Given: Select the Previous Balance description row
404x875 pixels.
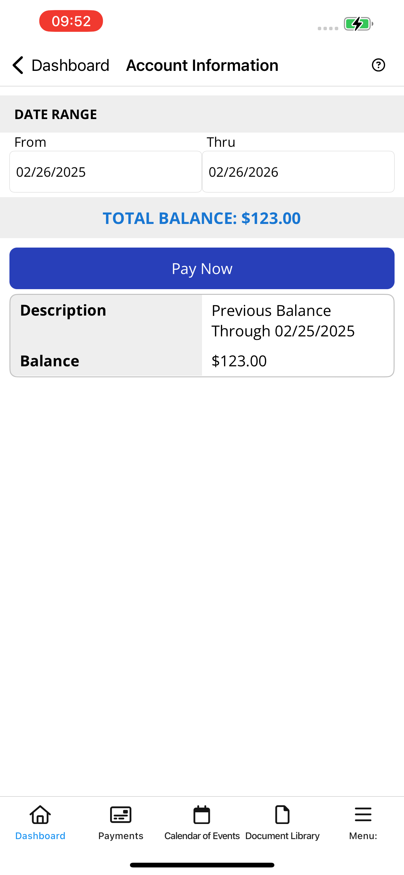Looking at the screenshot, I should point(202,320).
